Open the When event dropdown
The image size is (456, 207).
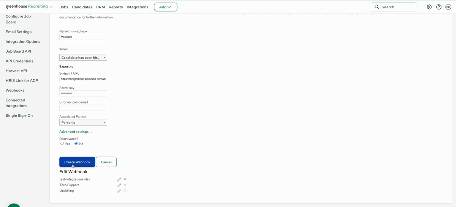click(83, 58)
